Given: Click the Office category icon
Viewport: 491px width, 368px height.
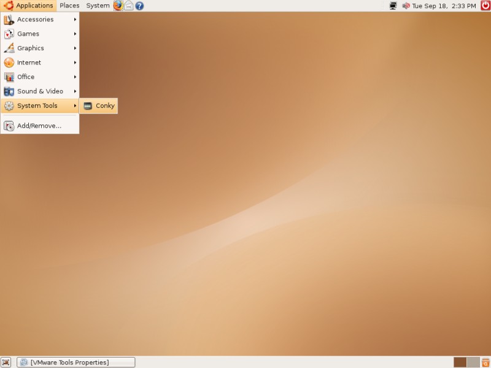Looking at the screenshot, I should pyautogui.click(x=9, y=77).
